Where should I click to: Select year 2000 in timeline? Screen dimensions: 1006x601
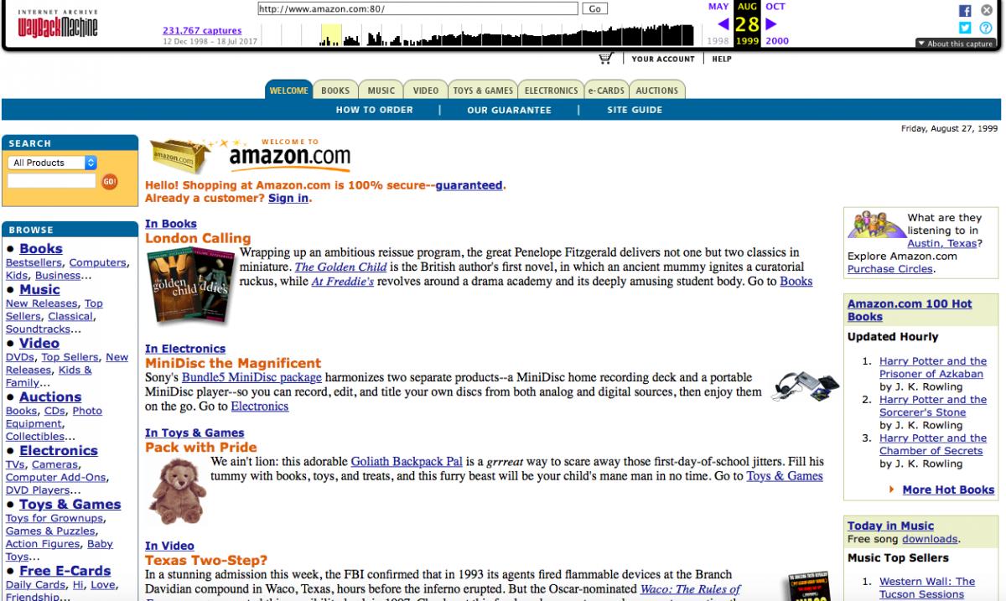[x=777, y=41]
